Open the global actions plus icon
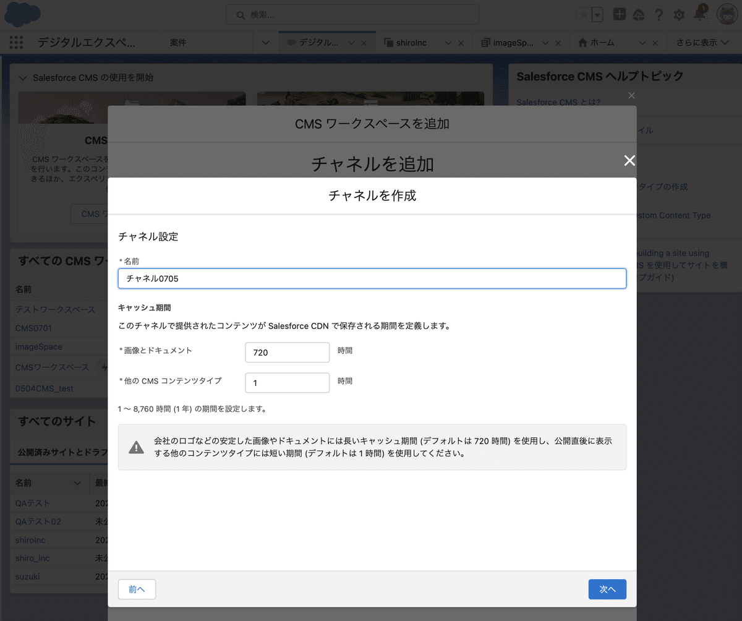Viewport: 742px width, 621px height. coord(620,15)
